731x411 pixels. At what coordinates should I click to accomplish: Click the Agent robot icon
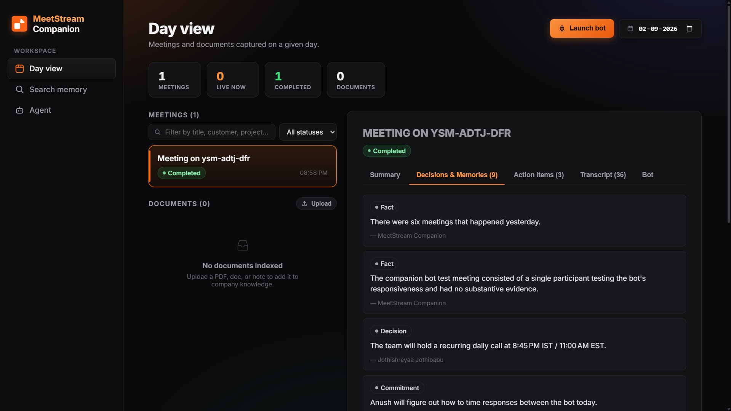pyautogui.click(x=19, y=110)
